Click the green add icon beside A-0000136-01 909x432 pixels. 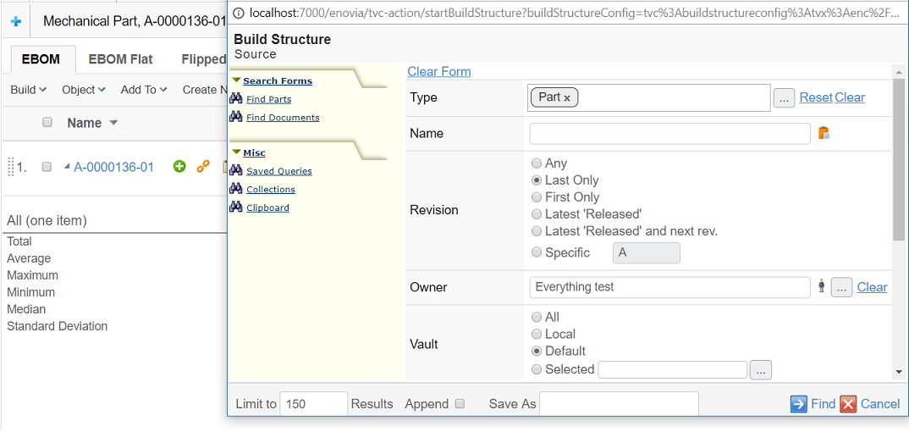click(179, 167)
